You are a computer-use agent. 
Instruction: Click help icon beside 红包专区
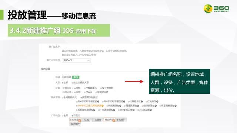pos(157,102)
